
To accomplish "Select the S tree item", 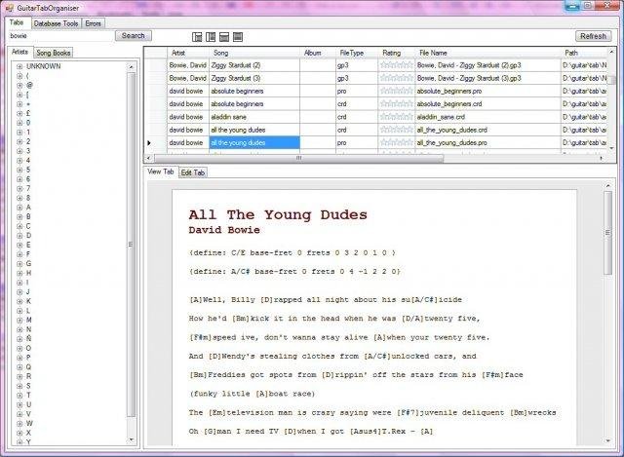I will (x=28, y=386).
